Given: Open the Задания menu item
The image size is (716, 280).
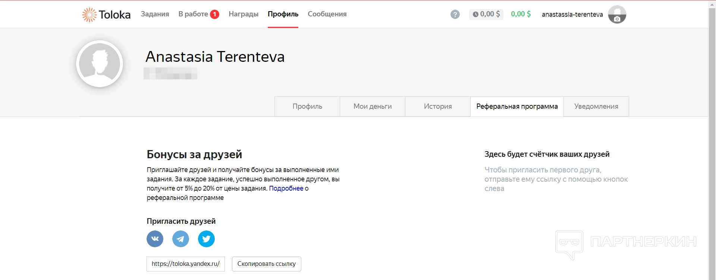Looking at the screenshot, I should tap(155, 14).
